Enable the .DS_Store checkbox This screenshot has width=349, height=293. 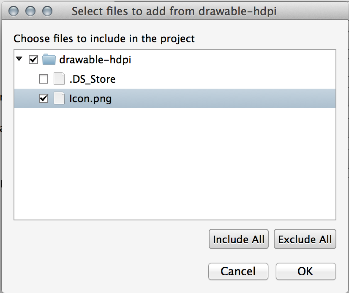click(44, 79)
